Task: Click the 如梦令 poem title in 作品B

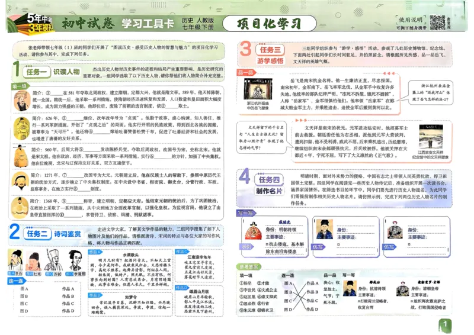Action: point(130,297)
